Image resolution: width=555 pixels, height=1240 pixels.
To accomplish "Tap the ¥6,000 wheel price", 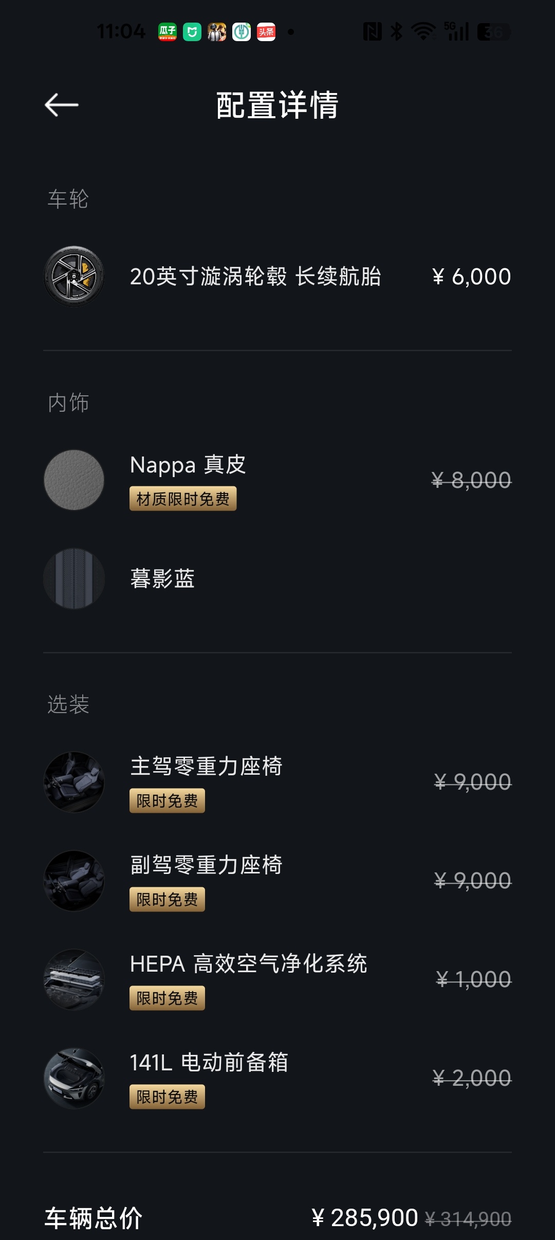I will 471,277.
